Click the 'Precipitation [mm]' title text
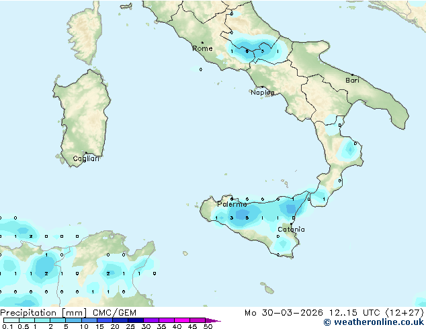 point(44,313)
